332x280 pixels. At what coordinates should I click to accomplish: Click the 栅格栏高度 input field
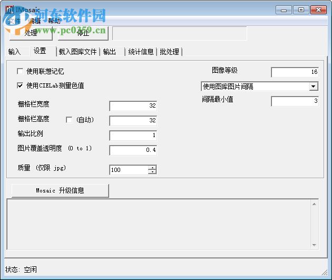[133, 121]
